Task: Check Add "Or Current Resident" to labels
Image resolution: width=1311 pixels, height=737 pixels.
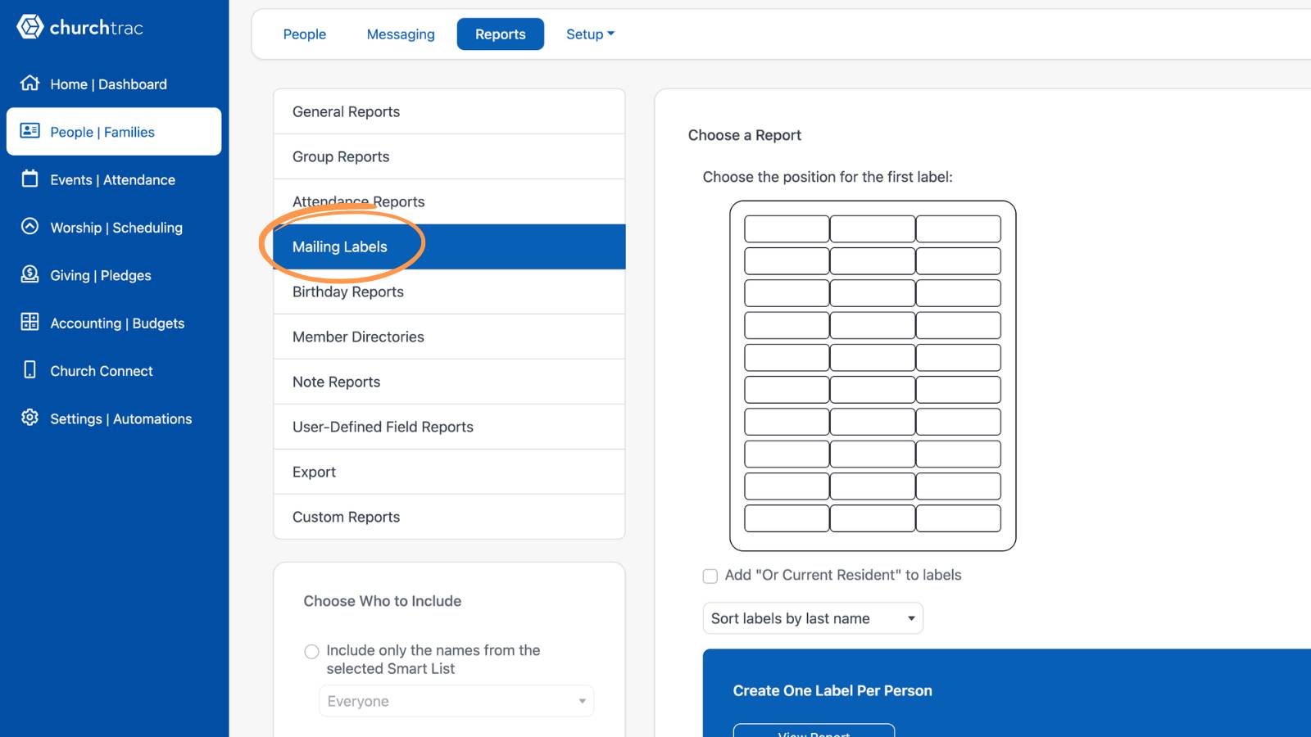Action: [x=710, y=576]
